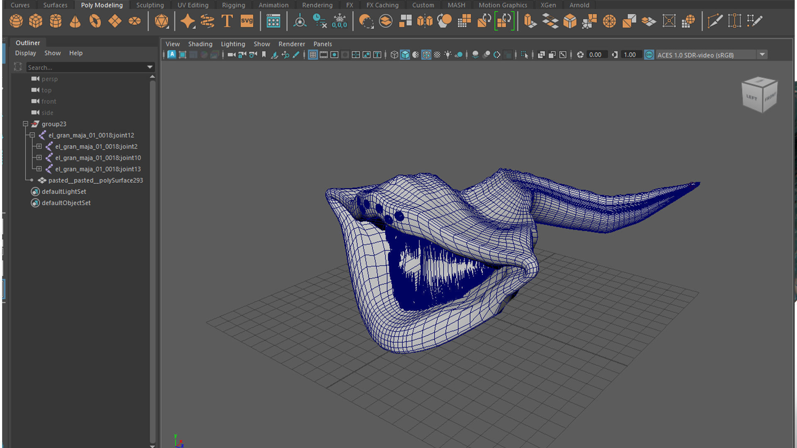Toggle the ON color management button
This screenshot has width=797, height=448.
[649, 55]
